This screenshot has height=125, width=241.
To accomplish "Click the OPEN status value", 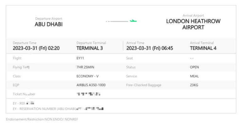I will (x=194, y=67).
